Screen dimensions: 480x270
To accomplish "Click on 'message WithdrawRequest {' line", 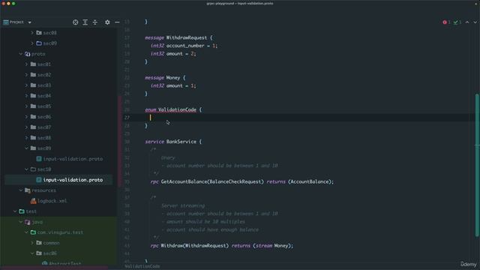I will (178, 37).
